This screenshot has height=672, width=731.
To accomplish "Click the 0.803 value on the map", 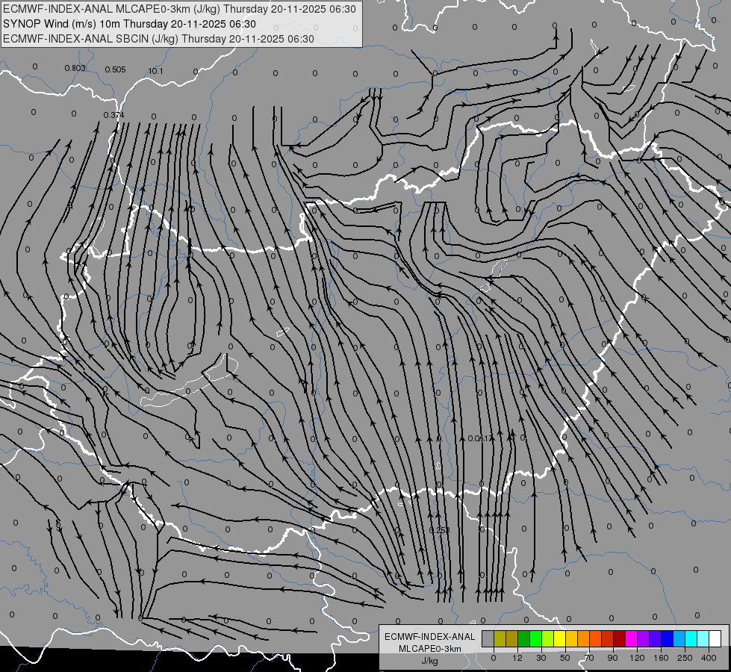I will point(75,68).
